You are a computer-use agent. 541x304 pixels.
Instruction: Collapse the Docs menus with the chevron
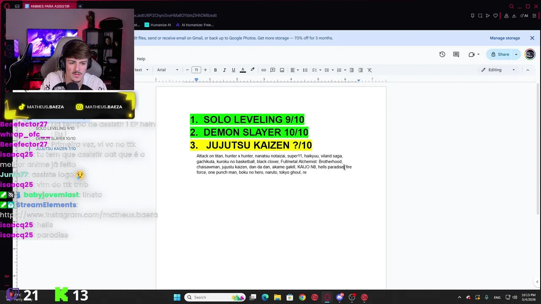tap(527, 70)
